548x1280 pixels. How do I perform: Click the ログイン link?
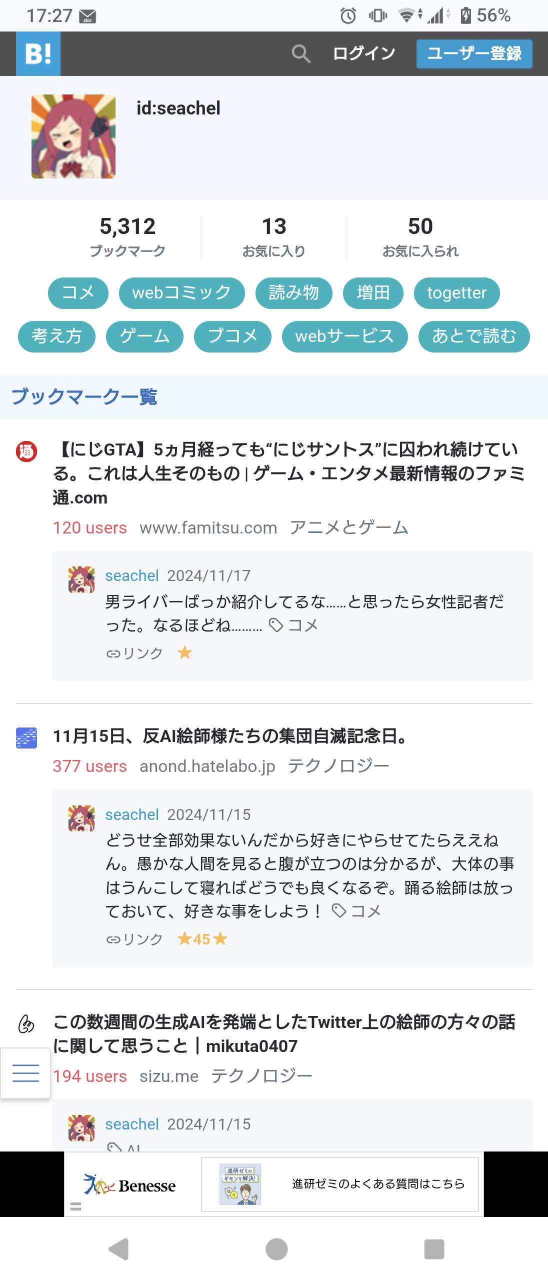click(363, 53)
